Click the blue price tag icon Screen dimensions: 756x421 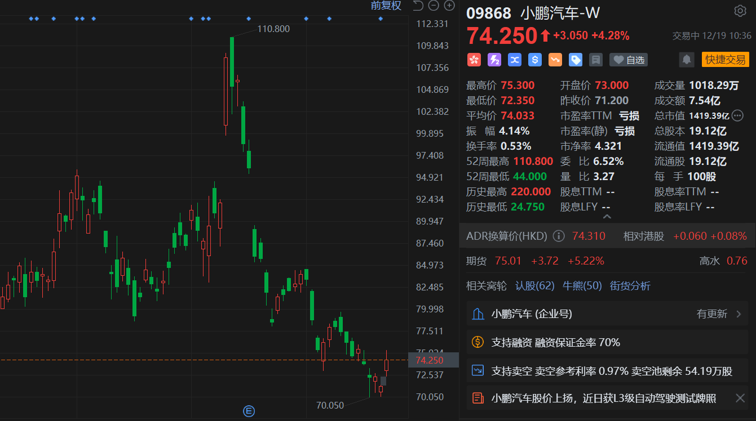click(x=576, y=60)
